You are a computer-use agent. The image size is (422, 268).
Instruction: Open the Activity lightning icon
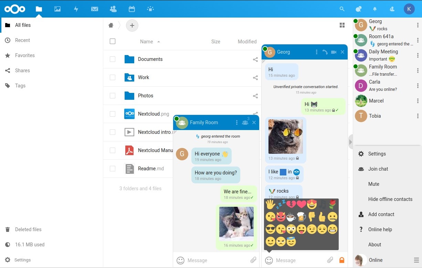tap(76, 9)
